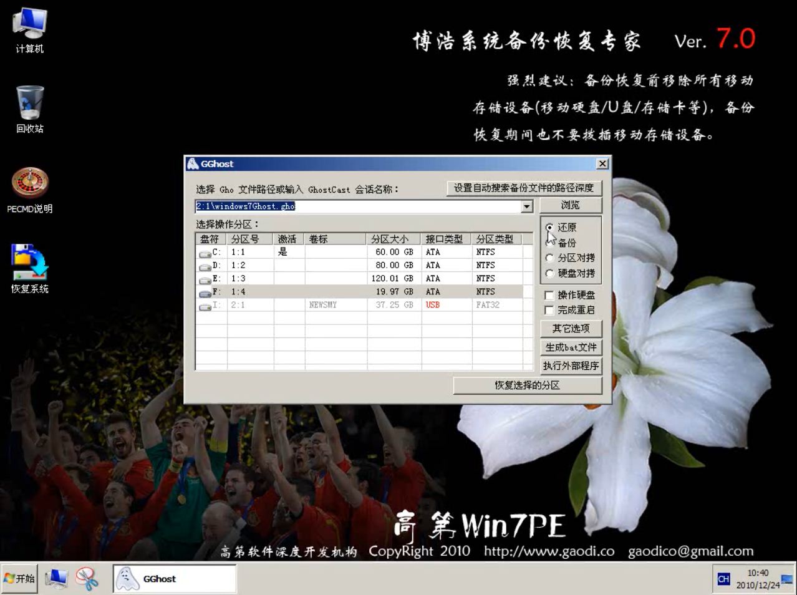Select partition number 1:4 cell
This screenshot has width=797, height=595.
tap(250, 292)
